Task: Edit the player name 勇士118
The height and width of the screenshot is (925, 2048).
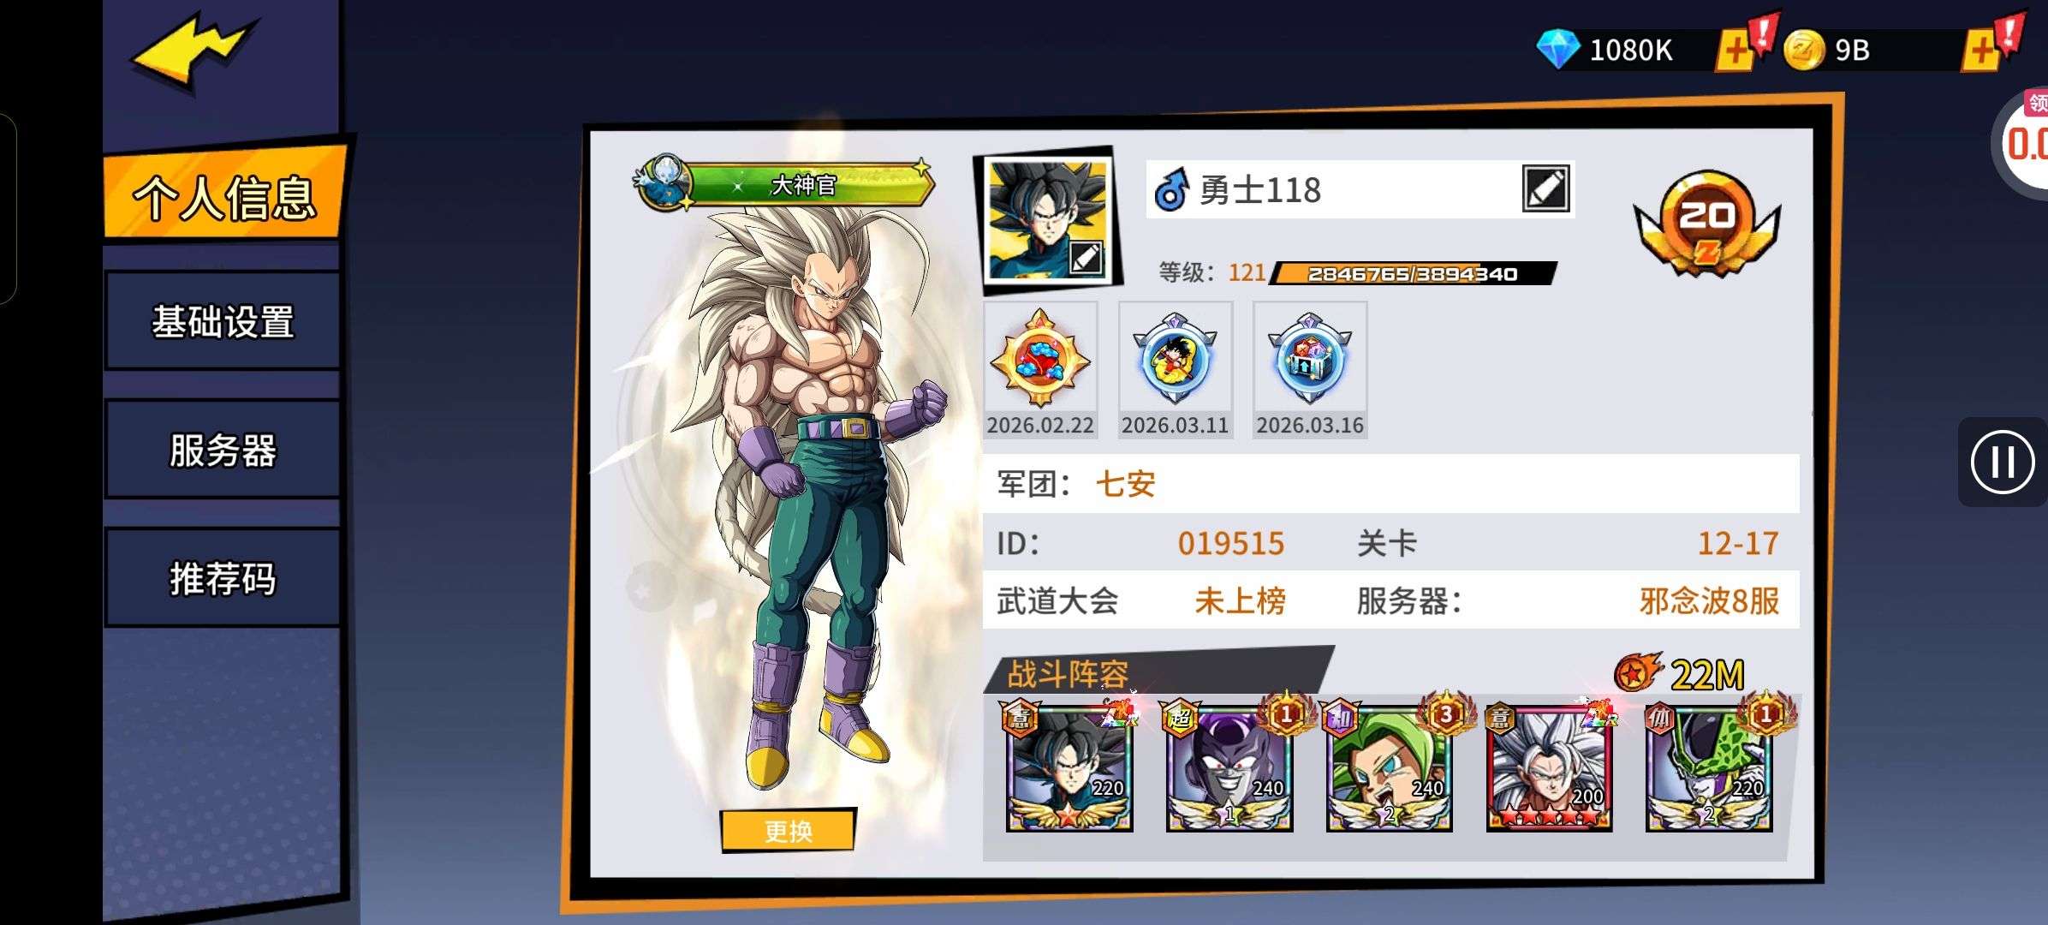Action: point(1545,188)
